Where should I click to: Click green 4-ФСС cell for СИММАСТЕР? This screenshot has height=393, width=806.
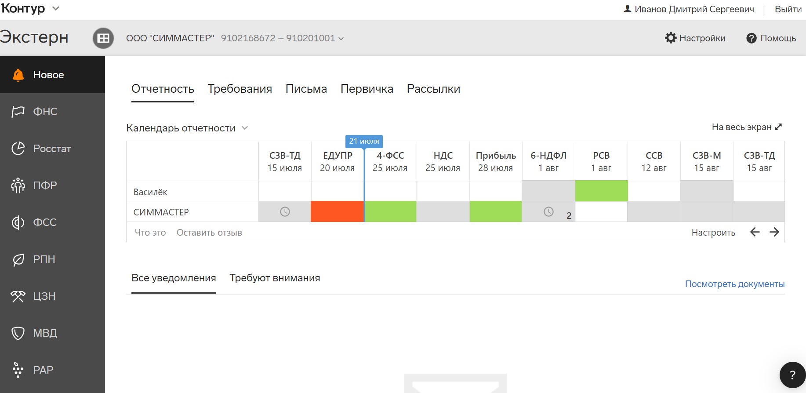[x=391, y=211]
